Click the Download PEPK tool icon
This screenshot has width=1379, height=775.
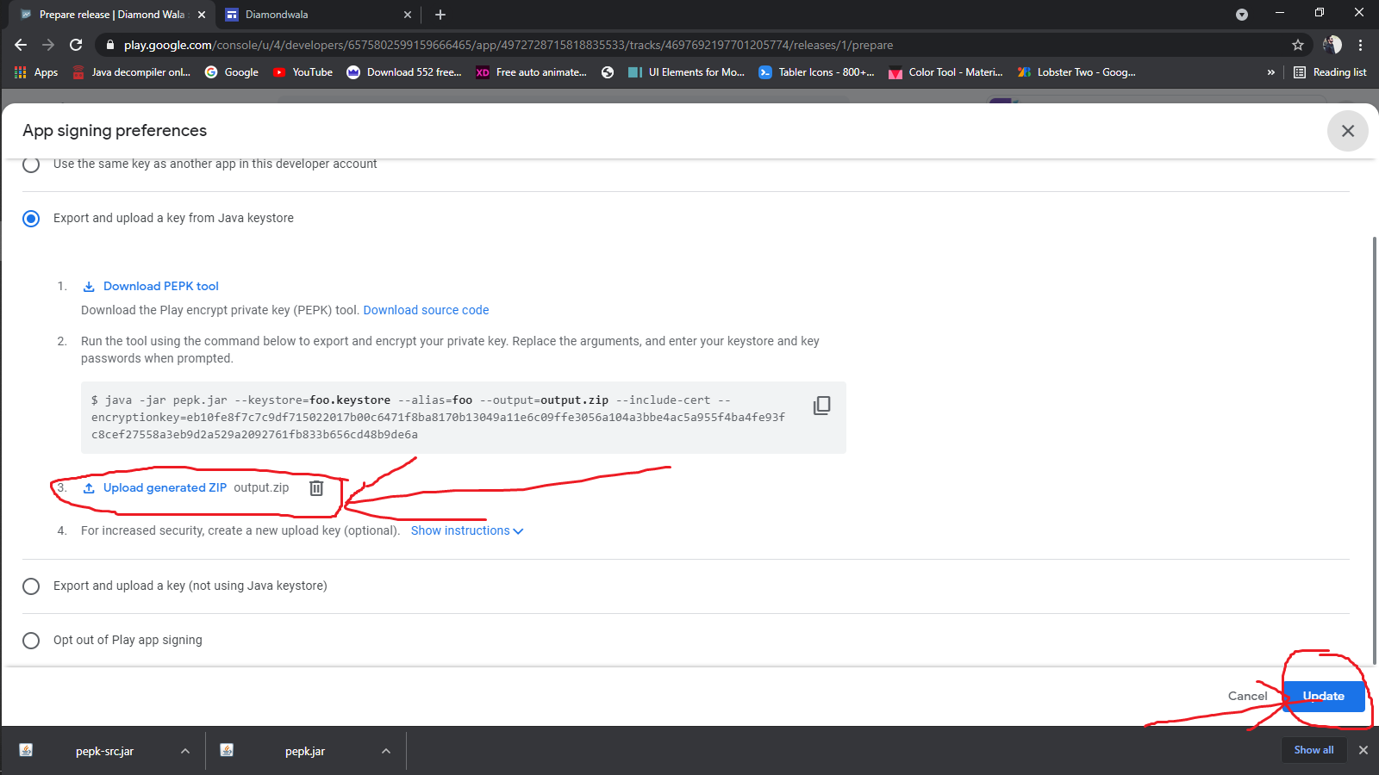coord(89,287)
